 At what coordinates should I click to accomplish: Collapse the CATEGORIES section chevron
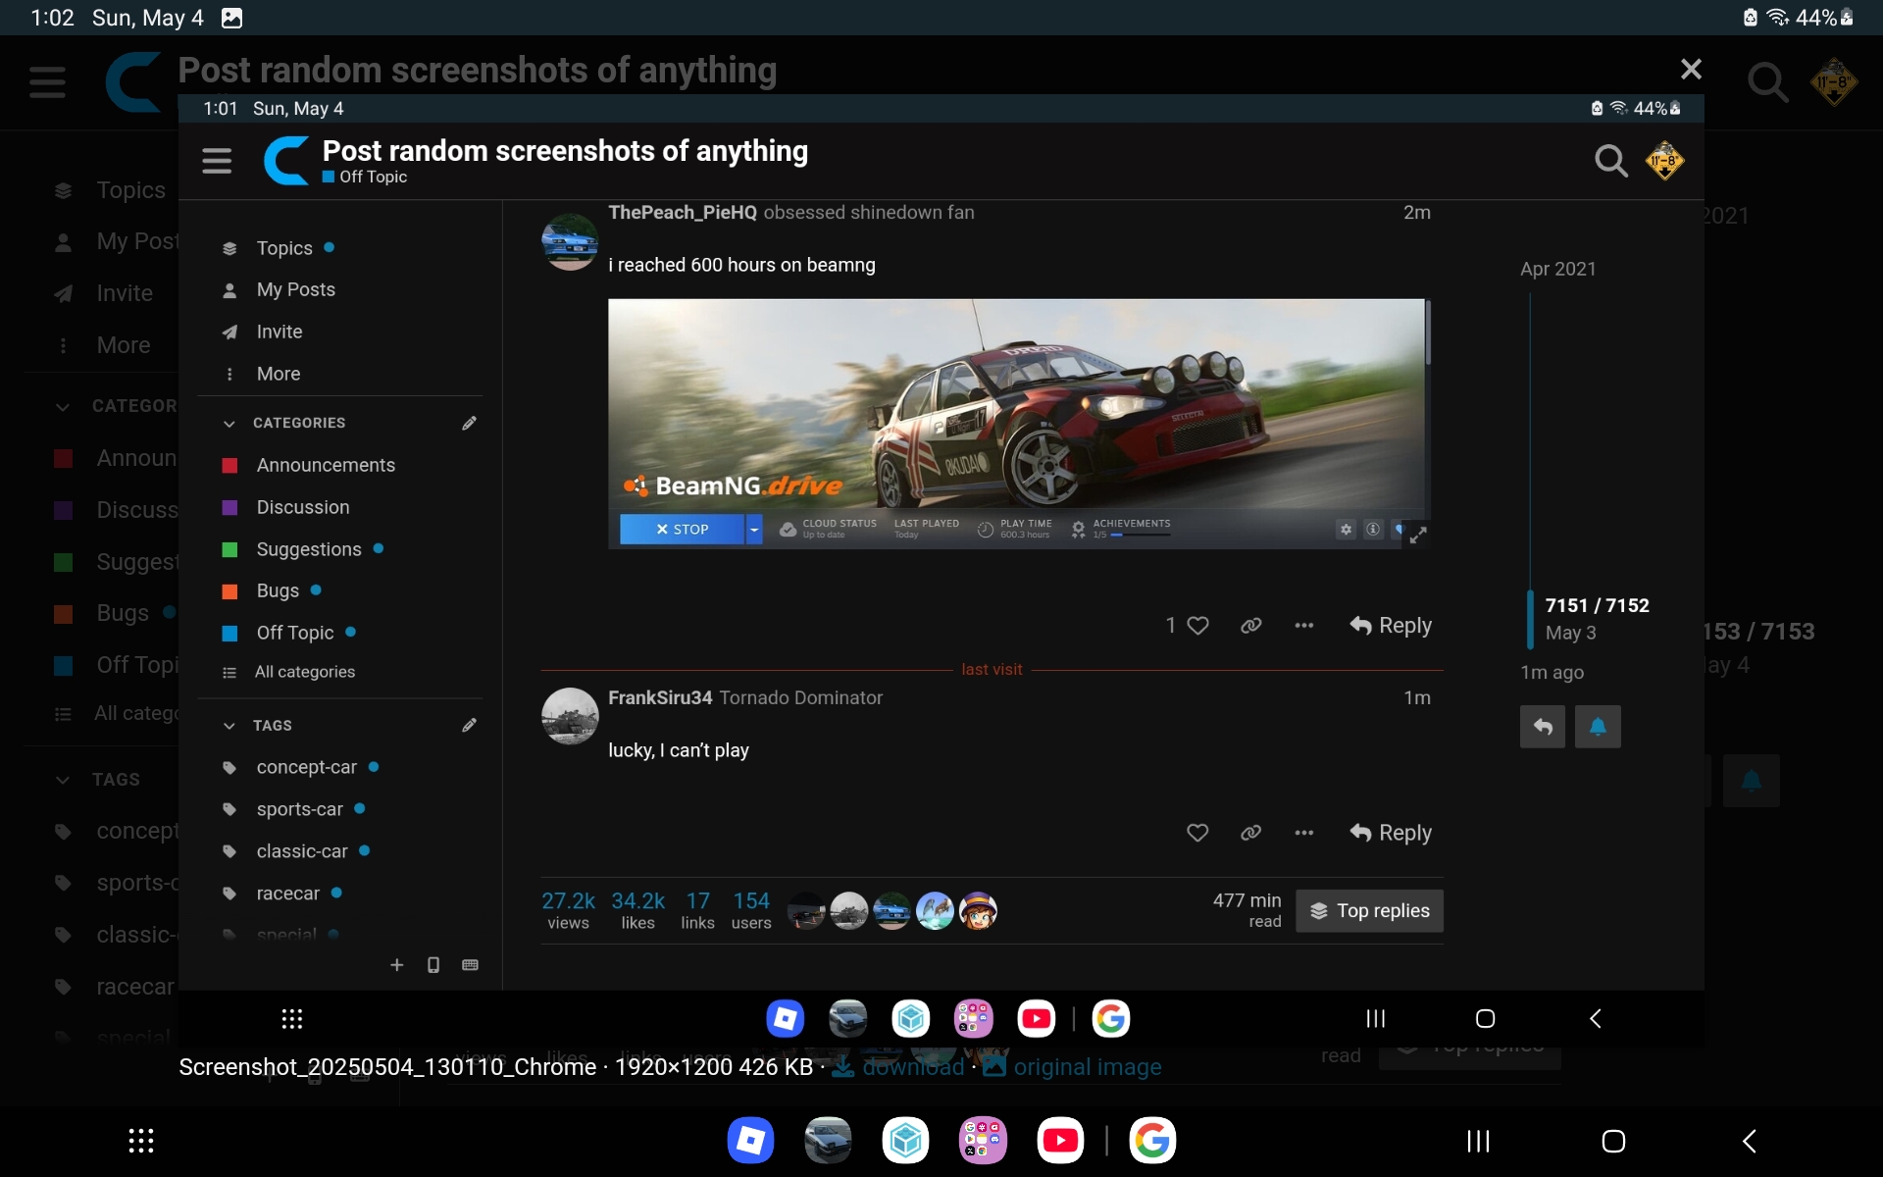click(x=229, y=423)
